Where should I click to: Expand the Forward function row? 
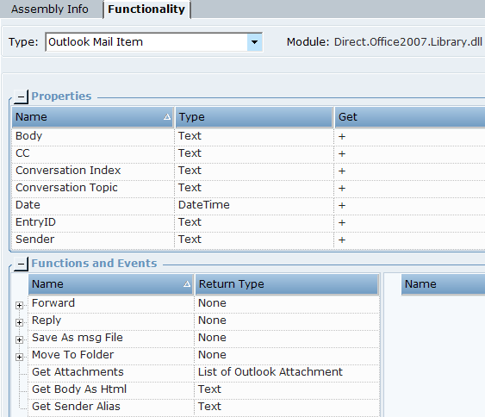click(x=19, y=305)
